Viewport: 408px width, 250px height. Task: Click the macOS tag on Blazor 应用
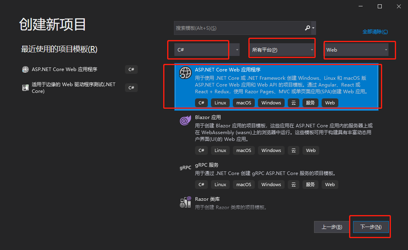(x=243, y=150)
